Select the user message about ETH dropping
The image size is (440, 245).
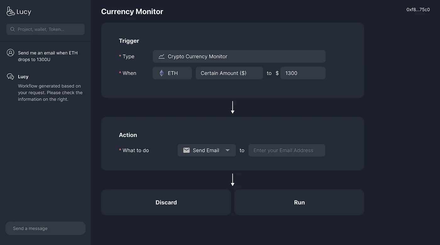[48, 56]
